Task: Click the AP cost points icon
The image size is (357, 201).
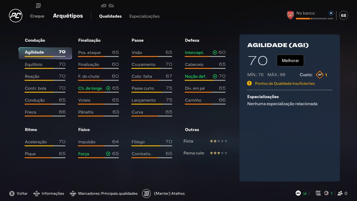Action: pos(320,75)
